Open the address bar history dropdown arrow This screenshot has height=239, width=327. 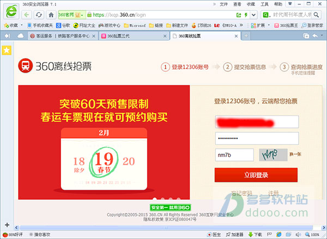coord(253,15)
